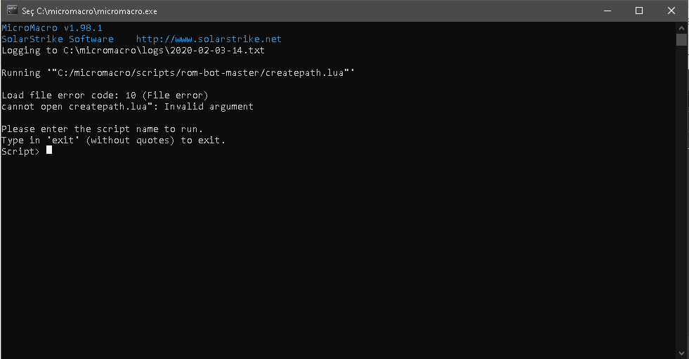Click the "Type in 'exit'" instruction line
The image size is (689, 359).
pos(113,141)
